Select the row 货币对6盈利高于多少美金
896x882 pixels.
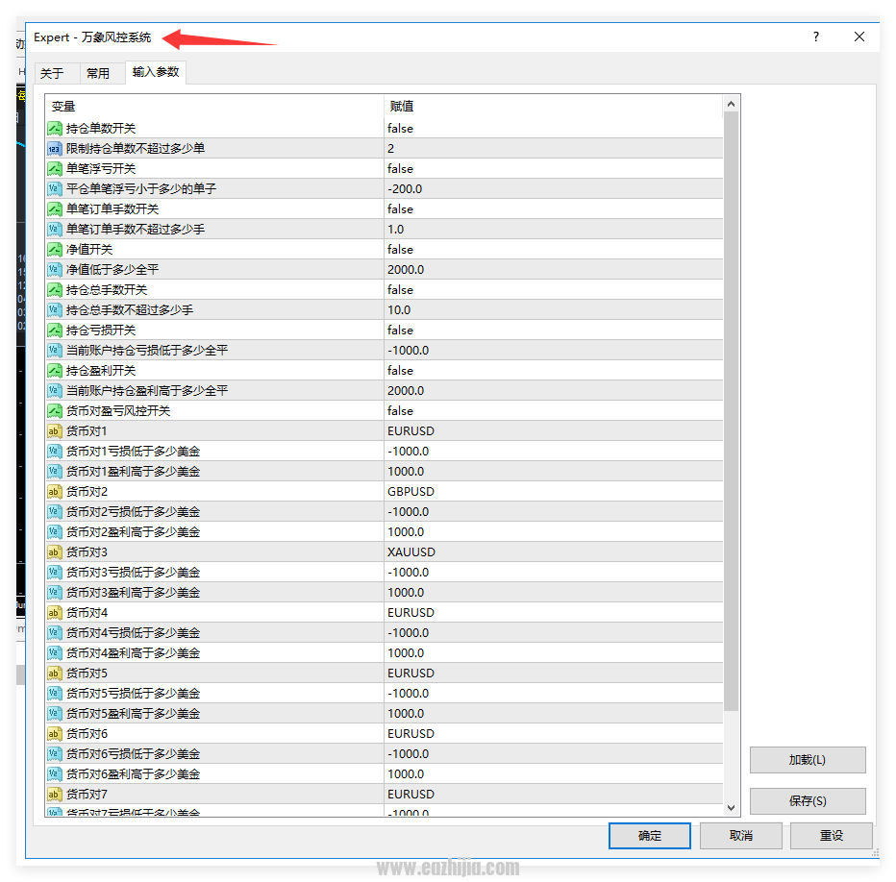pyautogui.click(x=384, y=774)
